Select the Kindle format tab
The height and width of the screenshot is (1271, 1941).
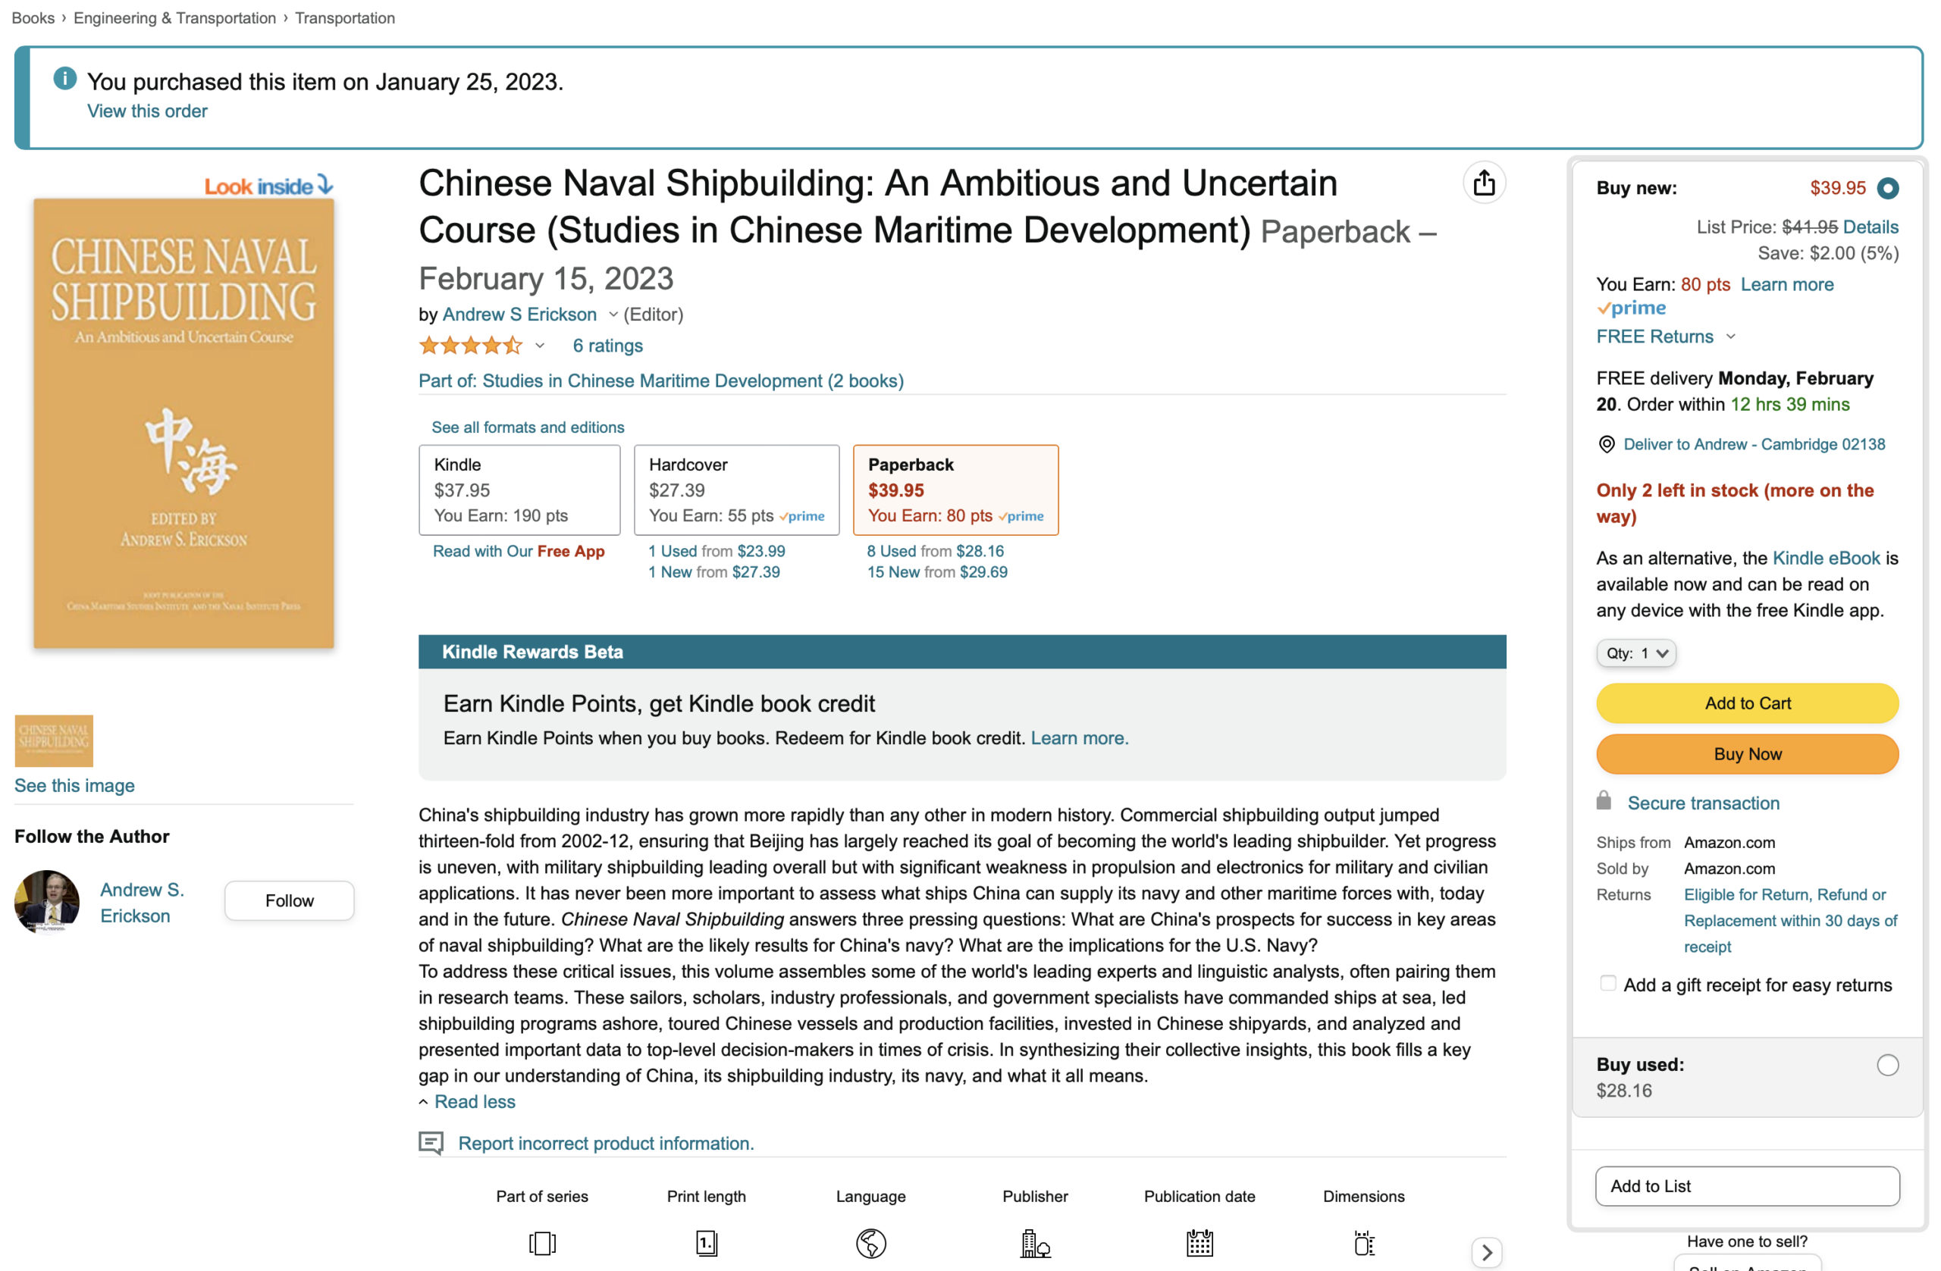[x=519, y=490]
